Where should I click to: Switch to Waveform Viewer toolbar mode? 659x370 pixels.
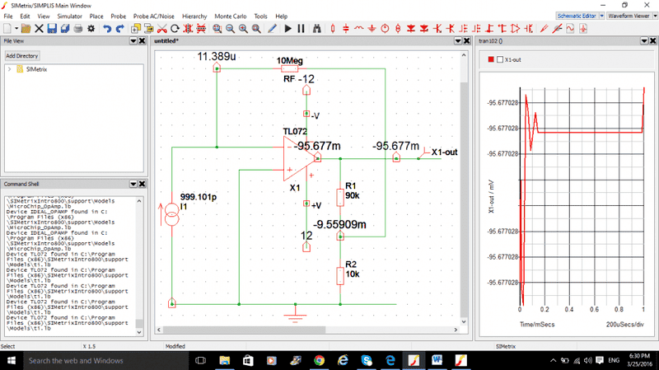pos(629,16)
